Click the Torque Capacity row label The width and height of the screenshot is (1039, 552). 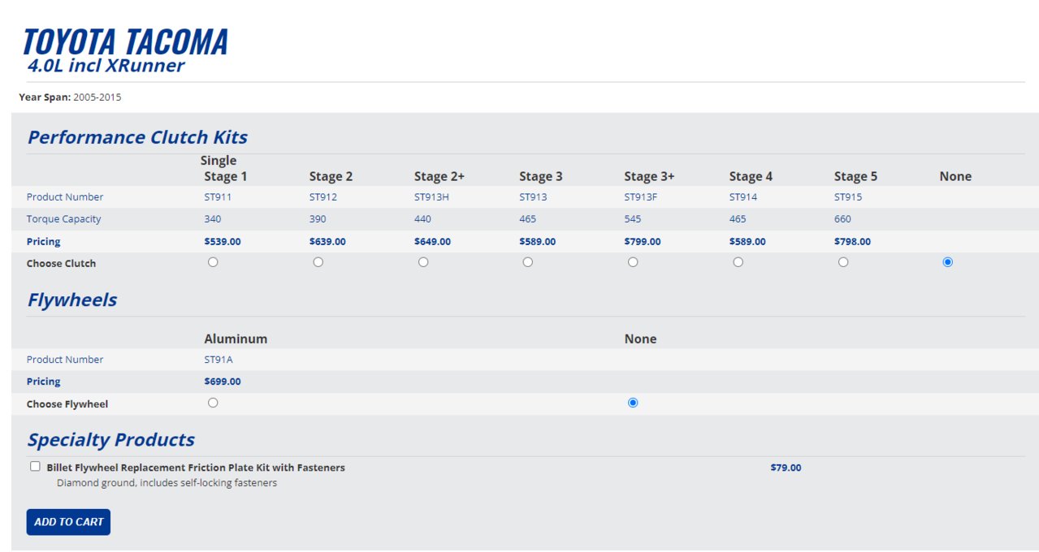tap(64, 219)
